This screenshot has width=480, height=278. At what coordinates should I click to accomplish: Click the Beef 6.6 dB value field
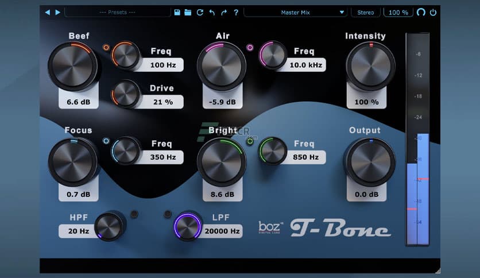coord(78,102)
